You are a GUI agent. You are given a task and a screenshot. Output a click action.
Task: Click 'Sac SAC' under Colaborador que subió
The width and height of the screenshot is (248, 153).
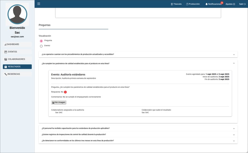click(x=145, y=113)
